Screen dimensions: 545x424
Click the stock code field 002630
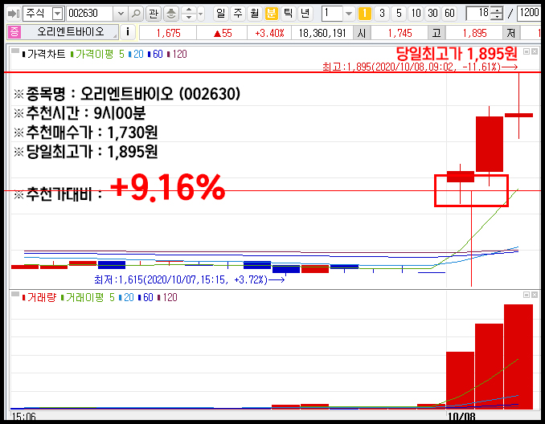[89, 14]
